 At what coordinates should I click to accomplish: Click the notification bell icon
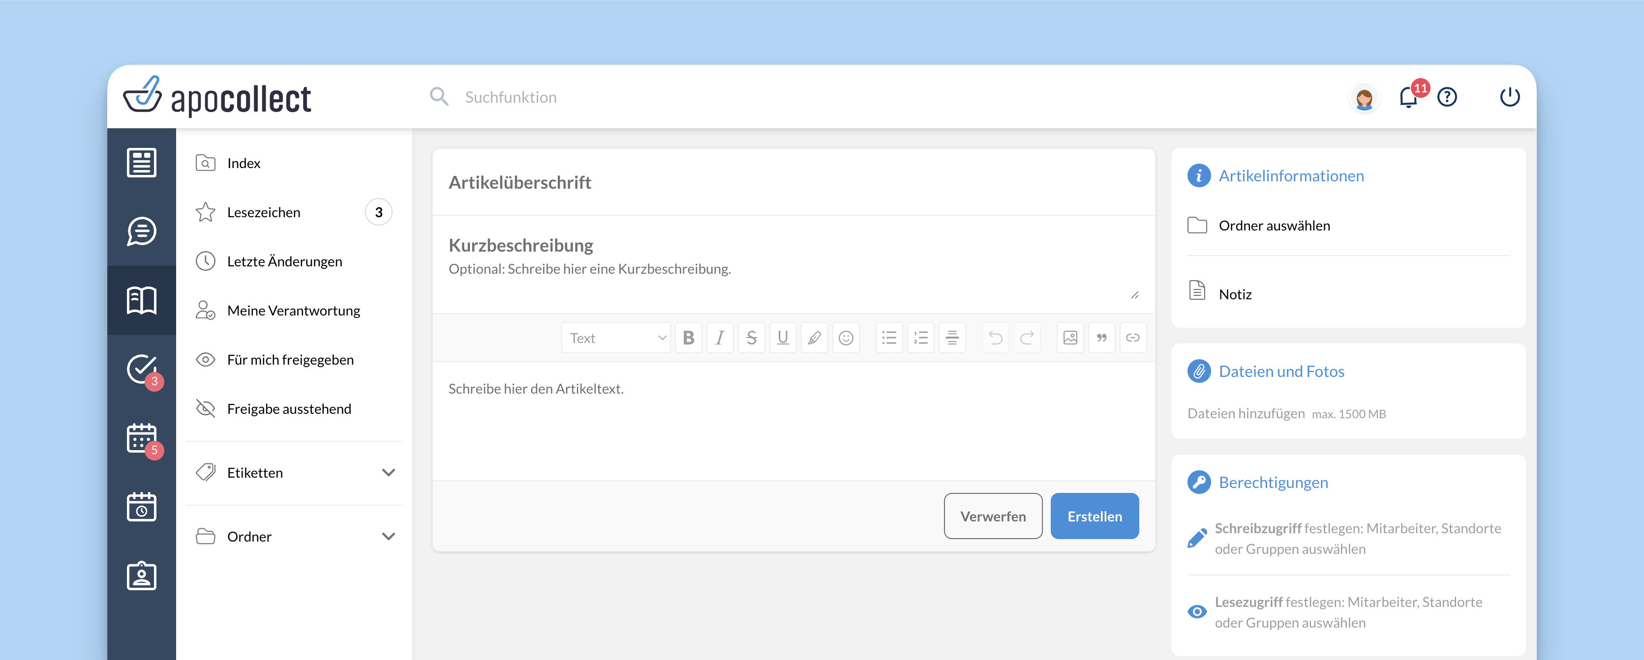[x=1408, y=98]
